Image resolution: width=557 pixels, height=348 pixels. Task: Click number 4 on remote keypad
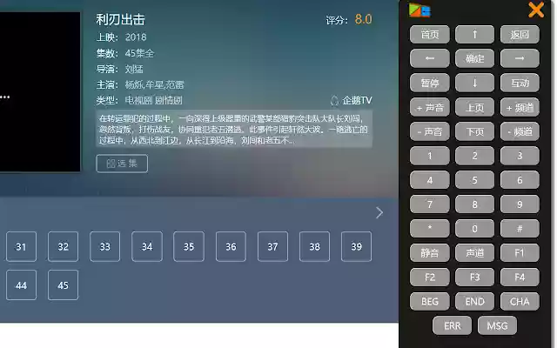[x=429, y=180]
